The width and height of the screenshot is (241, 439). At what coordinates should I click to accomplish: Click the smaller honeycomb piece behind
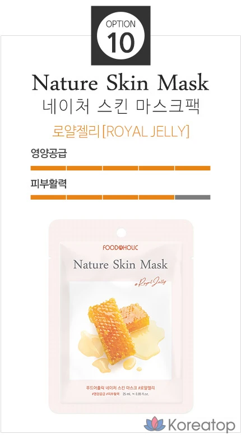(135, 318)
